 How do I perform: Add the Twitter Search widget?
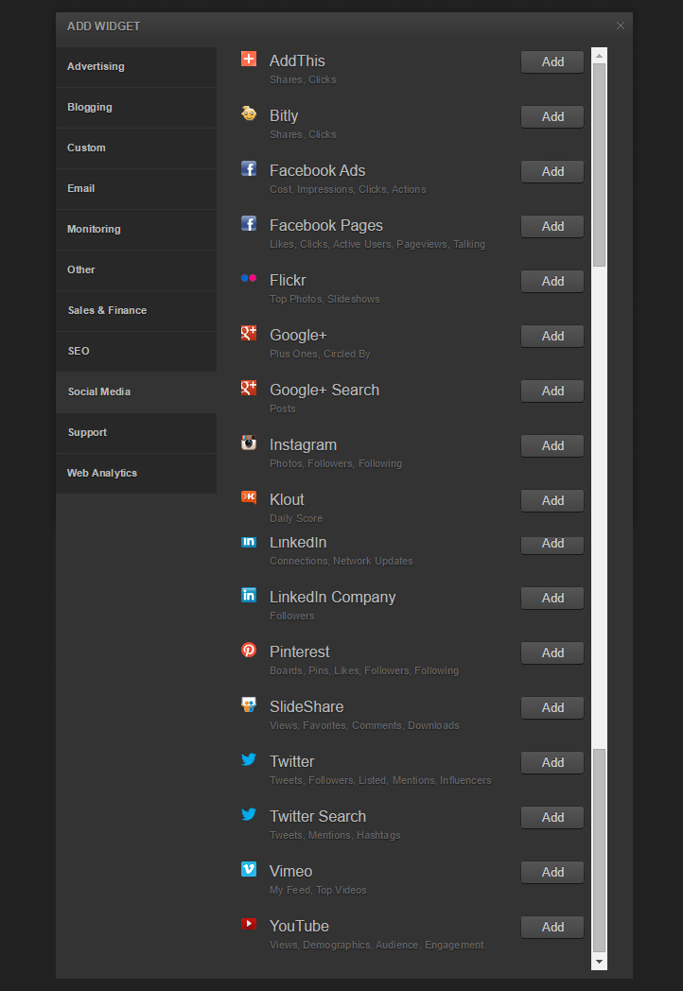(x=552, y=818)
